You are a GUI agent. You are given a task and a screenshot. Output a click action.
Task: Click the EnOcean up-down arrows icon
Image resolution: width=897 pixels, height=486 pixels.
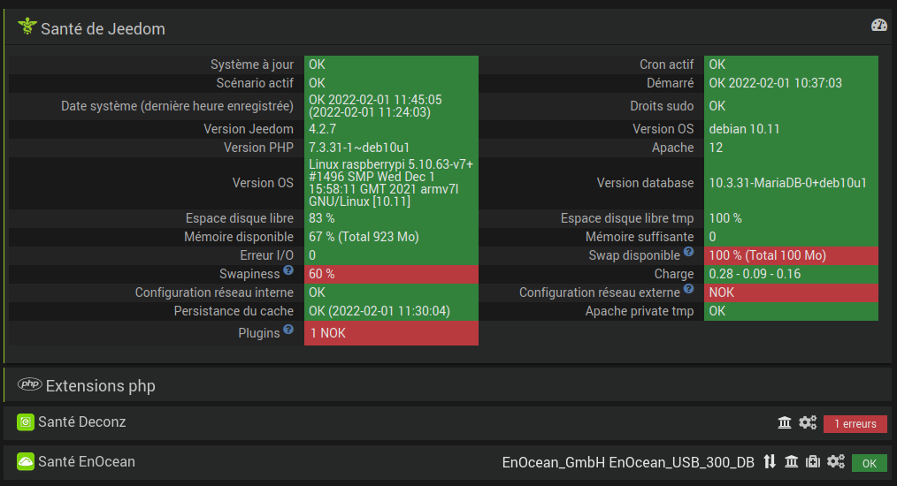(x=770, y=461)
